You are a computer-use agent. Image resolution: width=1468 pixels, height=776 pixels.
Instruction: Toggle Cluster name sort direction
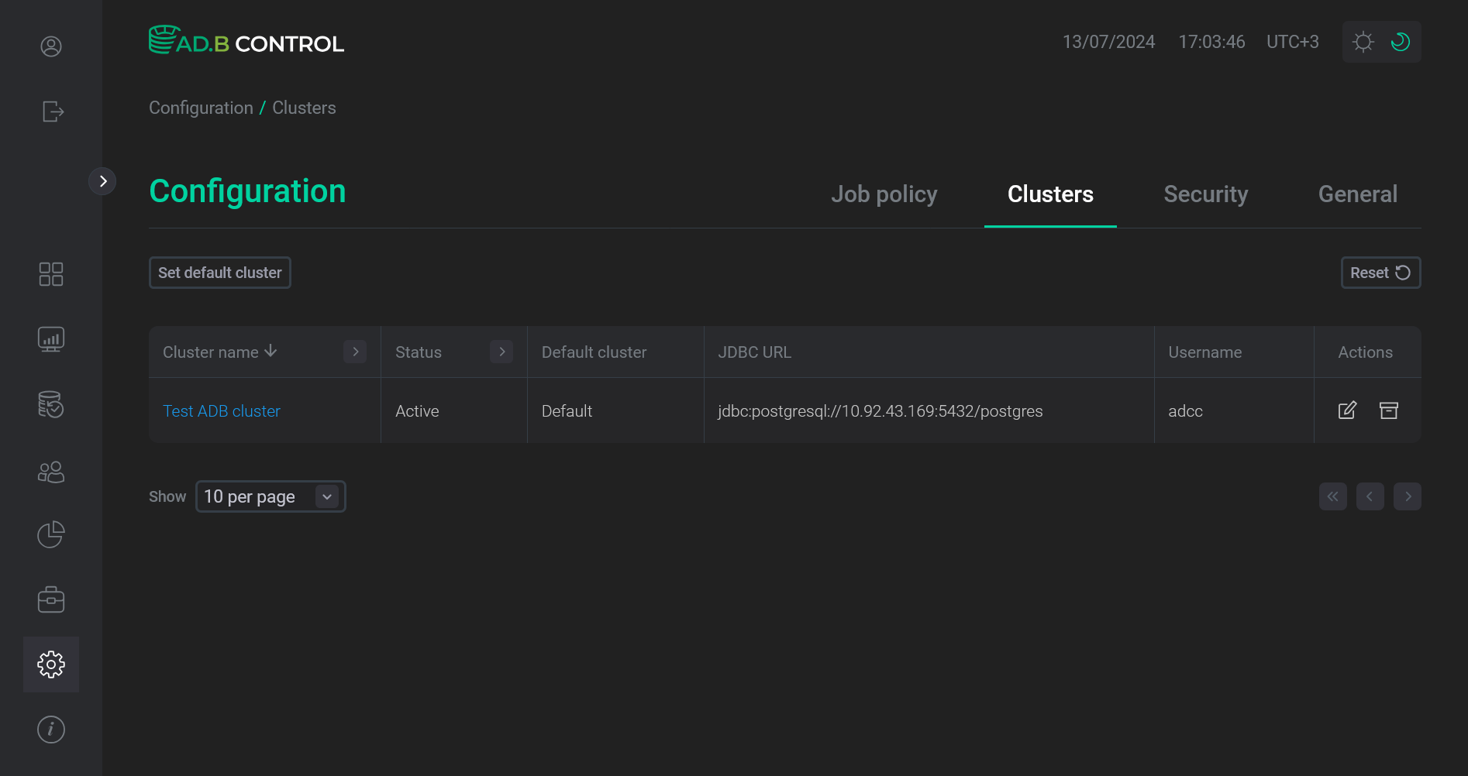(270, 351)
